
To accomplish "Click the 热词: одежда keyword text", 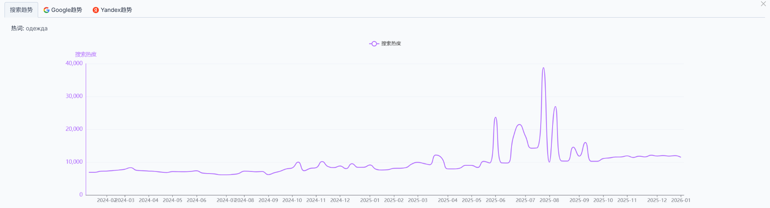I will [29, 28].
